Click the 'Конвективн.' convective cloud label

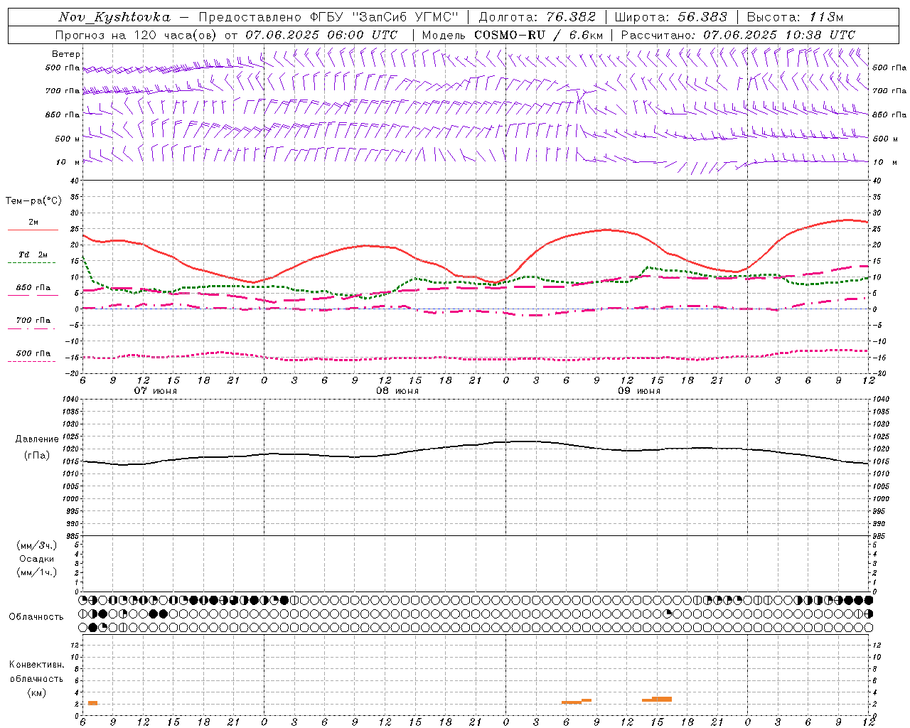(x=37, y=665)
